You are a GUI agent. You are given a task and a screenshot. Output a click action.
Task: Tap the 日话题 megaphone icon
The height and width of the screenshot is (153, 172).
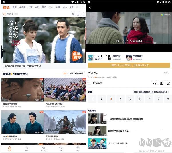click(x=65, y=73)
